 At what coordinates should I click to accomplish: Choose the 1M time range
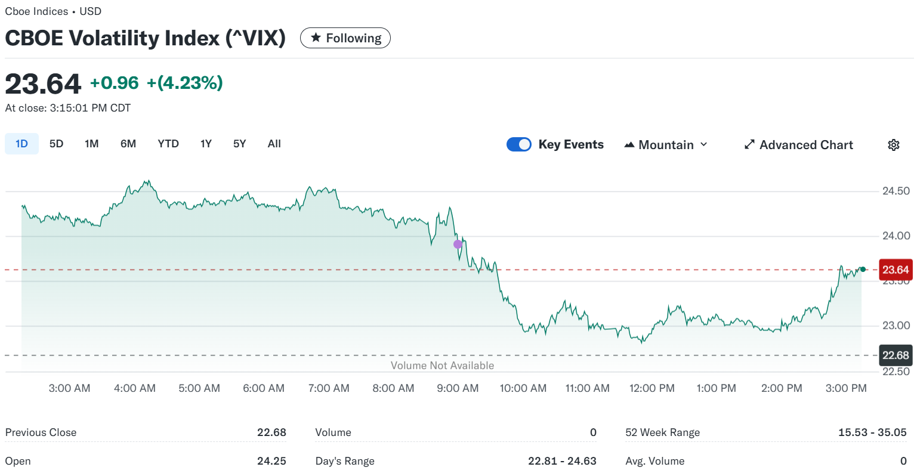[x=91, y=144]
